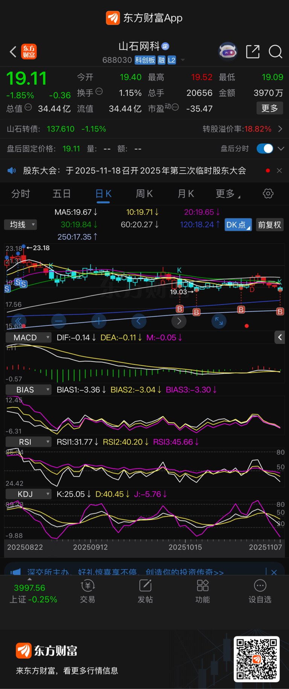Switch to the 周K tab
Screen dimensions: 289x689
point(144,194)
